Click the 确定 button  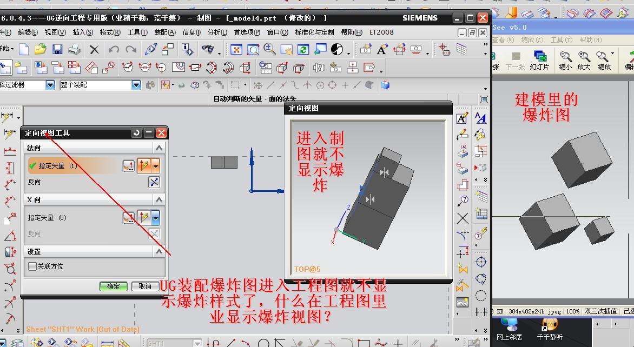click(x=113, y=286)
